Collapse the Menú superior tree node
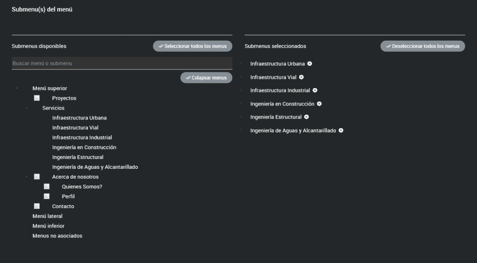477x263 pixels. point(17,88)
